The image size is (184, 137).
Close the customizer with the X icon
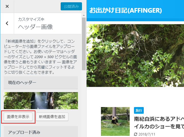coord(7,6)
